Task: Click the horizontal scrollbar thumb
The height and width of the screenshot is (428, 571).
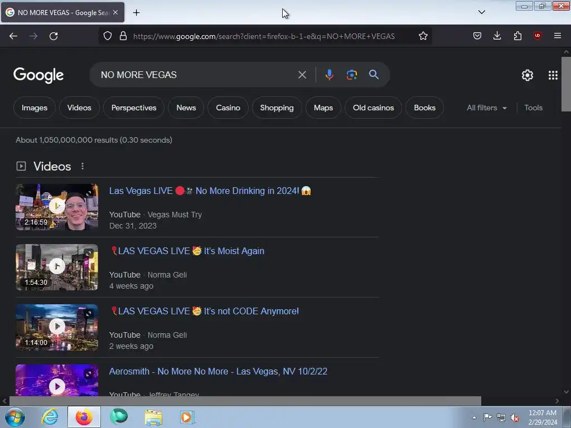Action: (x=245, y=401)
